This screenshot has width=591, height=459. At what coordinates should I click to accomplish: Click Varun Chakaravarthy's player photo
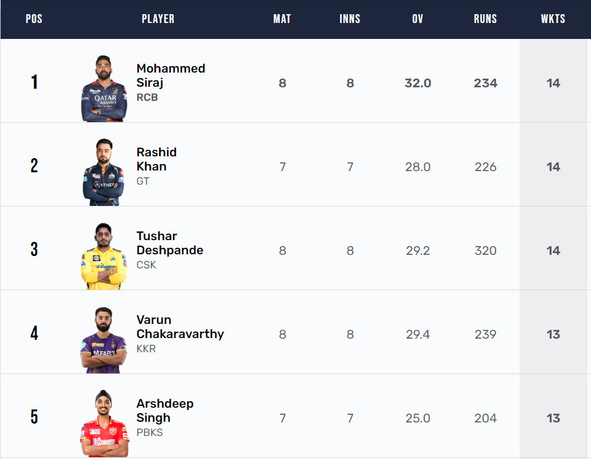104,340
